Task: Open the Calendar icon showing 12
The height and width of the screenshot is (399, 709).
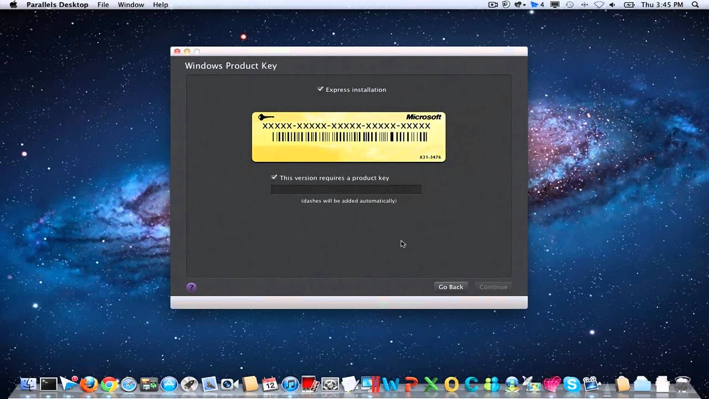Action: point(270,383)
